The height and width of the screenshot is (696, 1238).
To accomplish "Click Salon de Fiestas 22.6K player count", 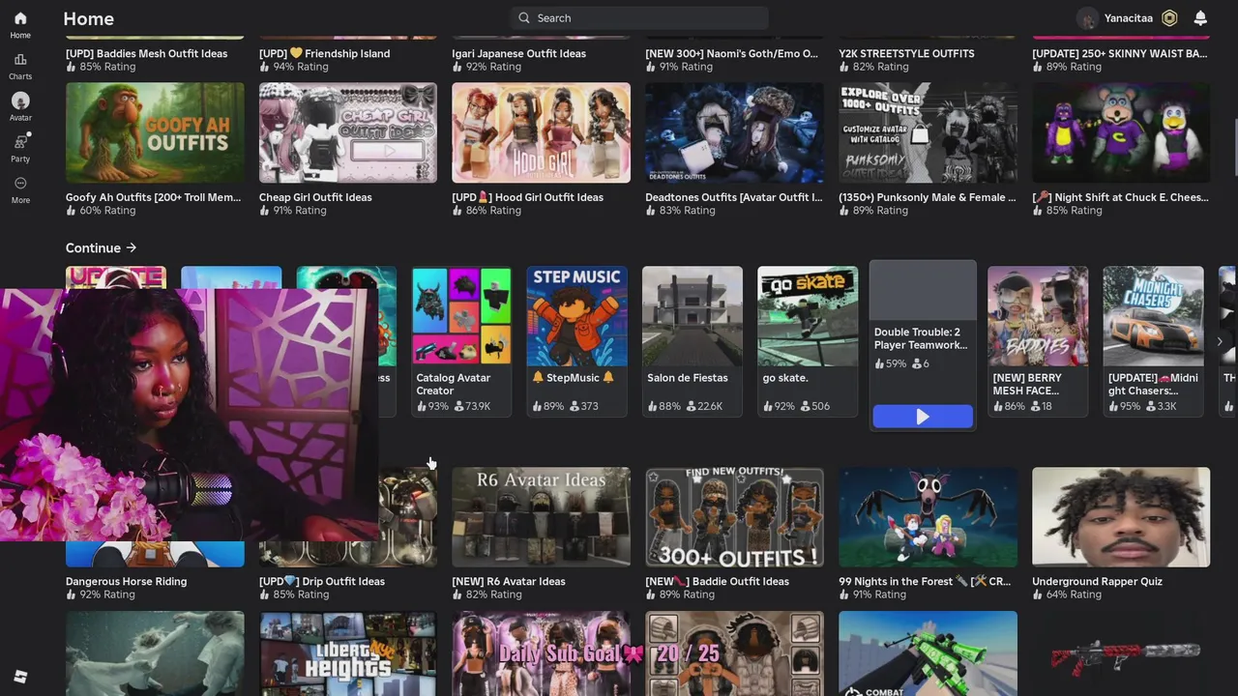I will 704,406.
